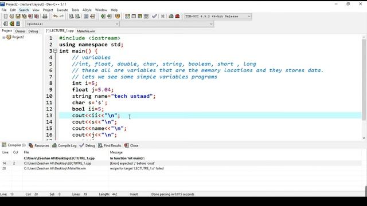Click the first icon in the second toolbar row
This screenshot has height=206, width=367.
point(5,23)
